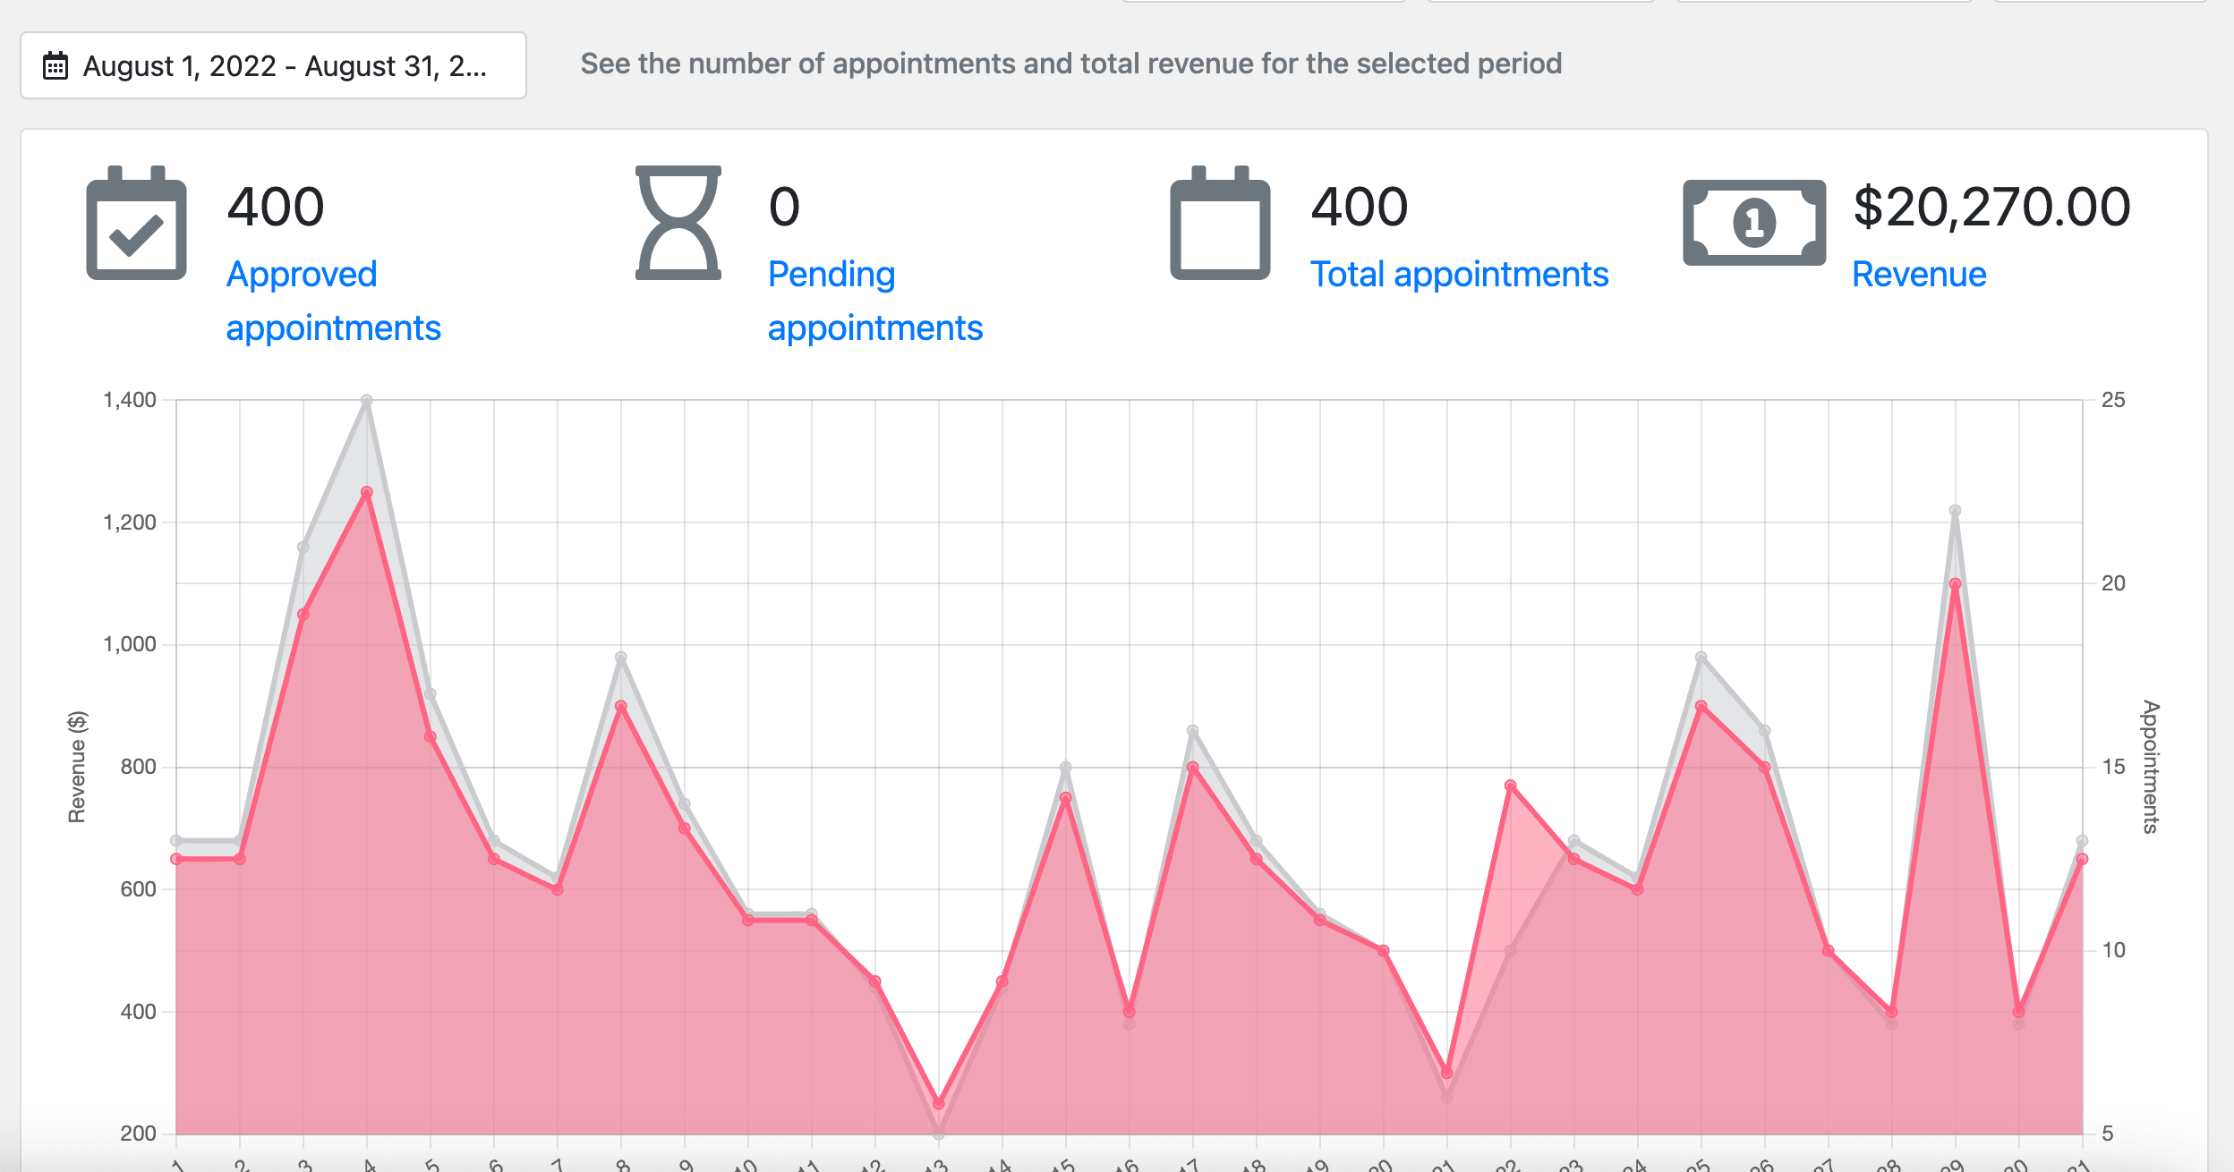The image size is (2234, 1172).
Task: Click the revenue point on day 22
Action: tap(1510, 786)
